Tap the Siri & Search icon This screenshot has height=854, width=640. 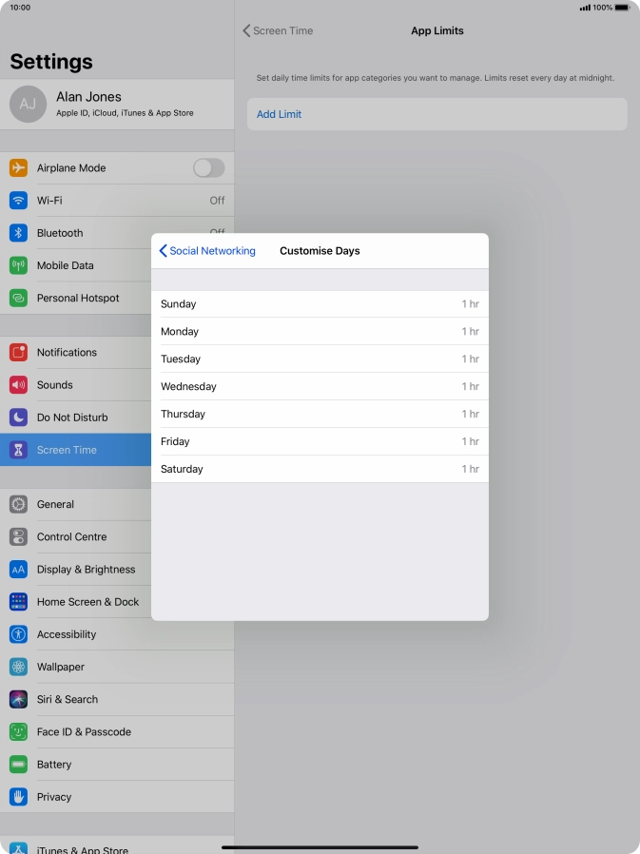(18, 700)
